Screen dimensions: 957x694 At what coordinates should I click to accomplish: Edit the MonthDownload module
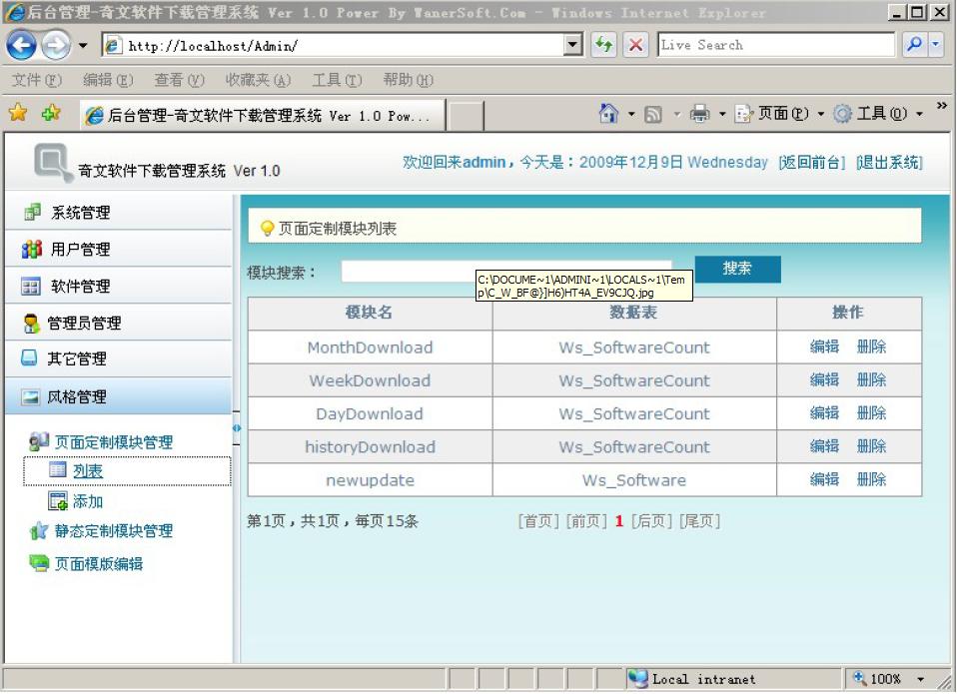coord(824,347)
